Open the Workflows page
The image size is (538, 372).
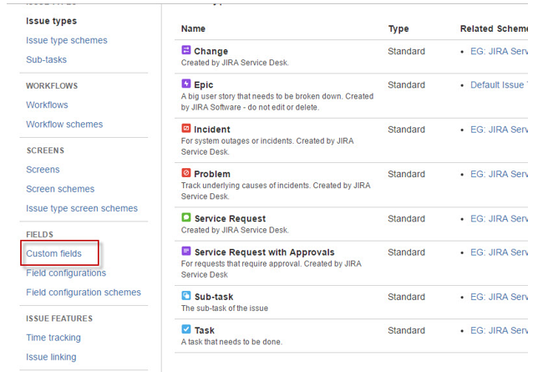tap(47, 105)
